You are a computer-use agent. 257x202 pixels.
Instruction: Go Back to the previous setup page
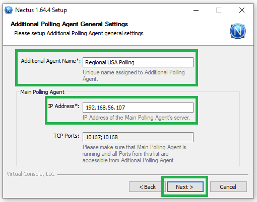(147, 187)
